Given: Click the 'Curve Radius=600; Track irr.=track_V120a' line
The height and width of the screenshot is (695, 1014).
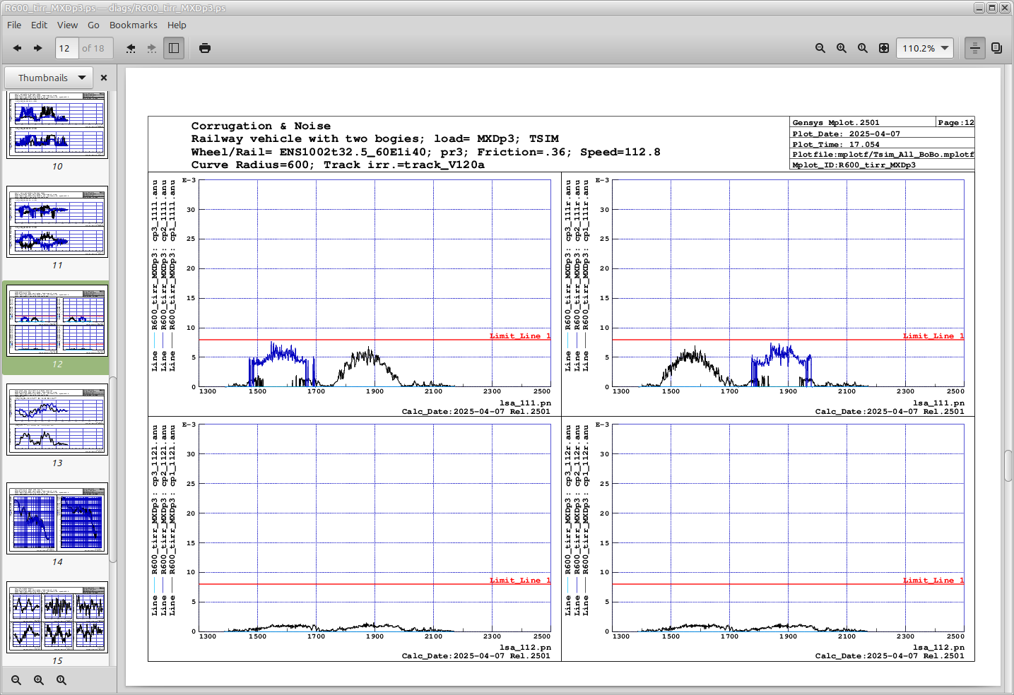Looking at the screenshot, I should pyautogui.click(x=338, y=165).
